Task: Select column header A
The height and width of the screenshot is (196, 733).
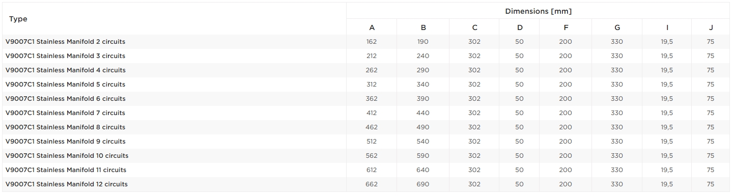Action: (x=372, y=27)
